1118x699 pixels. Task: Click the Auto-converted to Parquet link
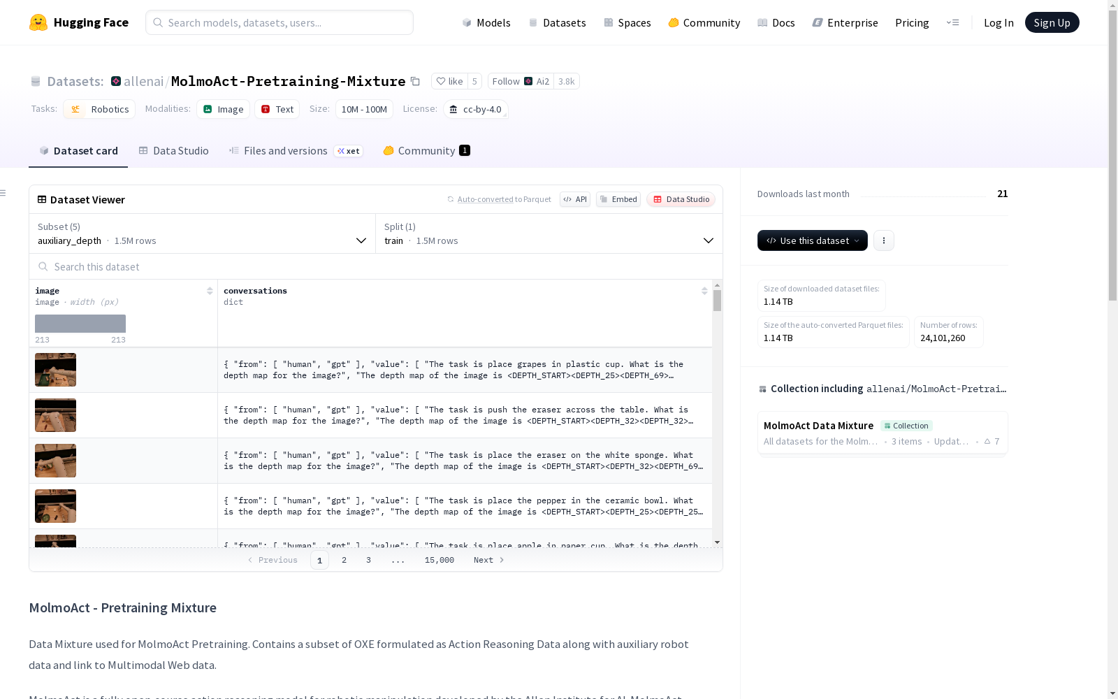(x=504, y=199)
